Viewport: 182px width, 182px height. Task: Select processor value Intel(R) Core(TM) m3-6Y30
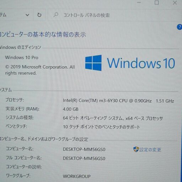point(118,101)
